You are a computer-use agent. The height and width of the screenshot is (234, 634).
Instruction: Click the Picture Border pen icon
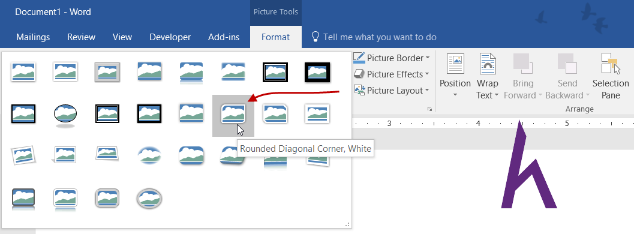359,58
